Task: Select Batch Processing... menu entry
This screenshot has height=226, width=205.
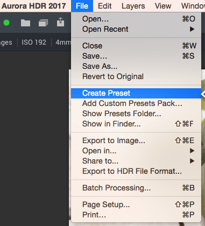Action: point(136,188)
